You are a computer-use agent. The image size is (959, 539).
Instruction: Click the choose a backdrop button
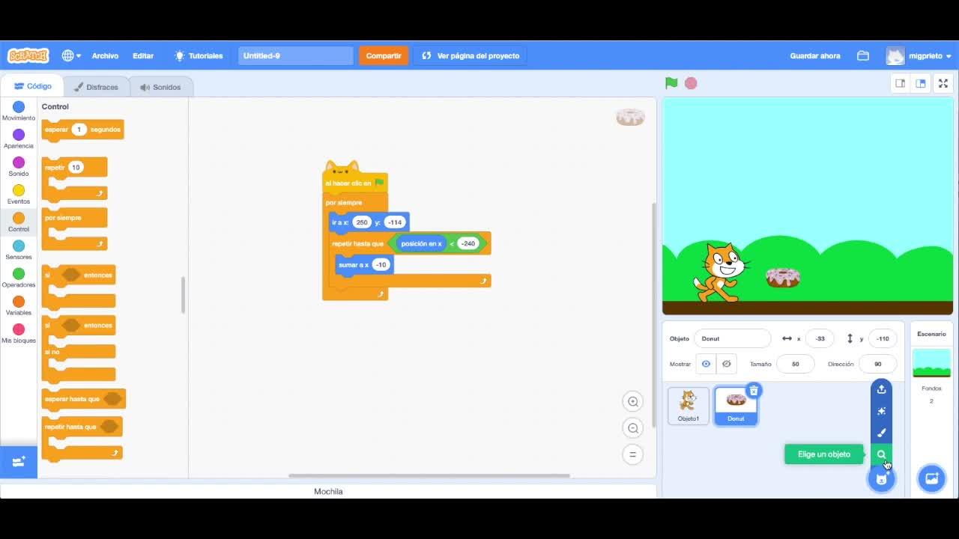931,478
